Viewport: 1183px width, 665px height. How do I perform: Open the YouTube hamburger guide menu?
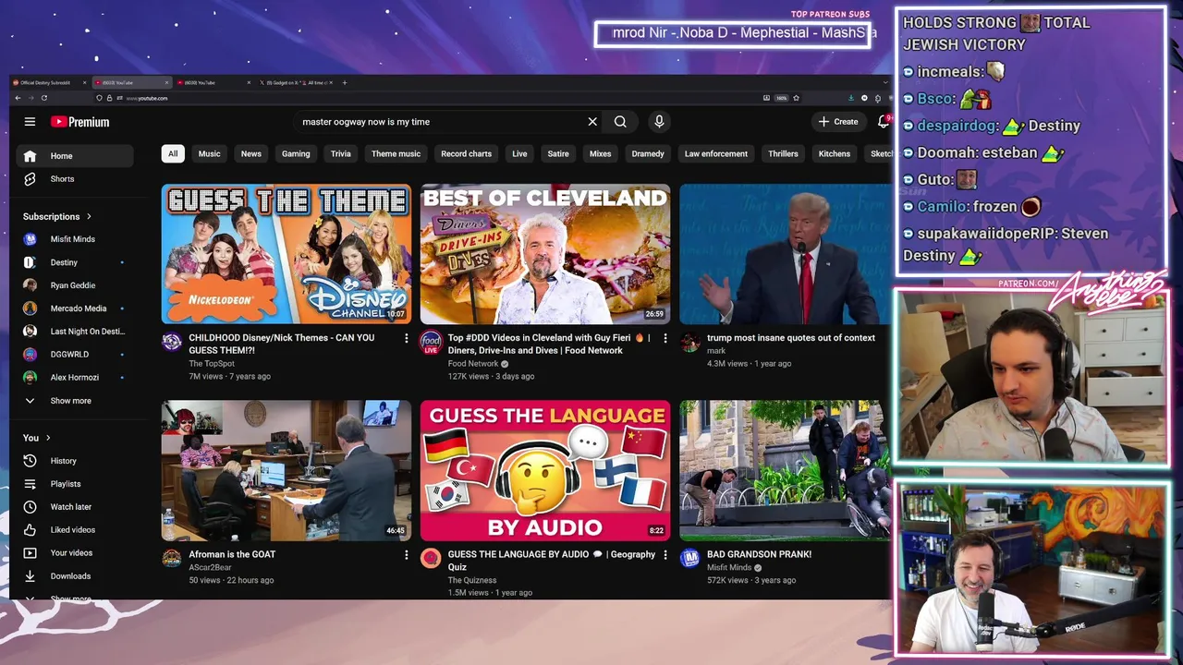coord(30,122)
